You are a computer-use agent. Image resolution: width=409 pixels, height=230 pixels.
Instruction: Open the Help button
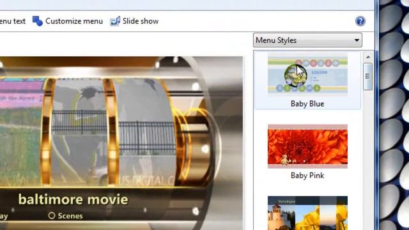pos(360,21)
